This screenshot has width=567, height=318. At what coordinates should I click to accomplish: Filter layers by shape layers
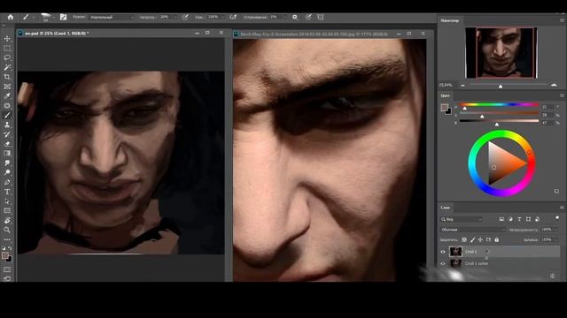[x=528, y=219]
